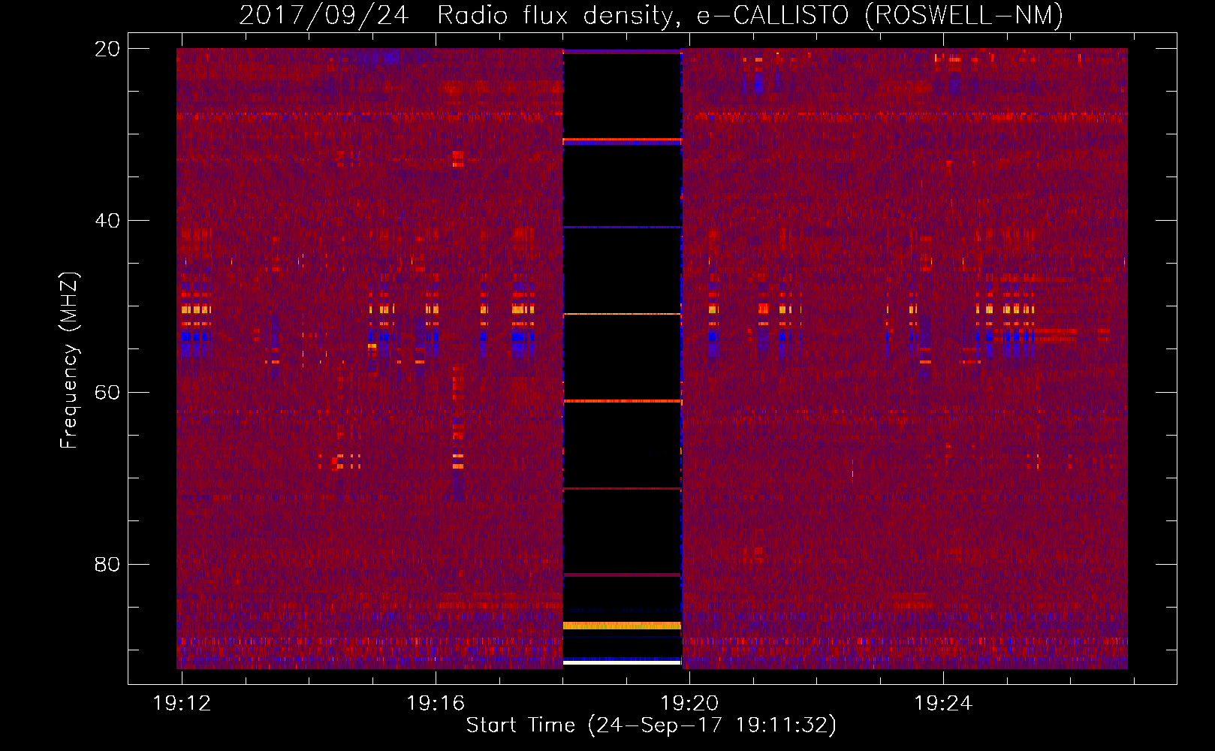Screen dimensions: 1215x751
Task: Click the frequency tick label '60'
Action: pos(107,392)
